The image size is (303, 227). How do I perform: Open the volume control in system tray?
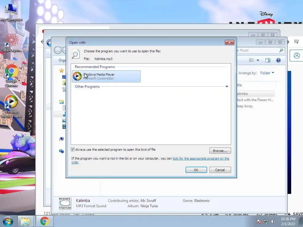click(x=273, y=221)
